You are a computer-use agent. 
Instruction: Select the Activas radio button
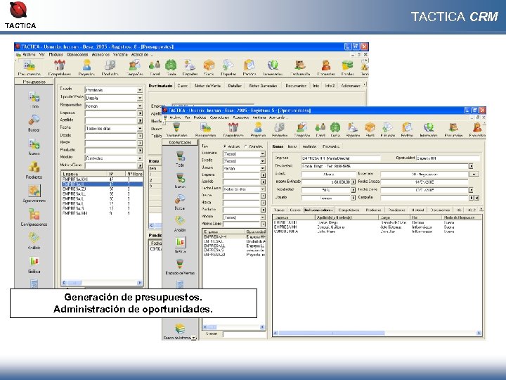pyautogui.click(x=225, y=146)
